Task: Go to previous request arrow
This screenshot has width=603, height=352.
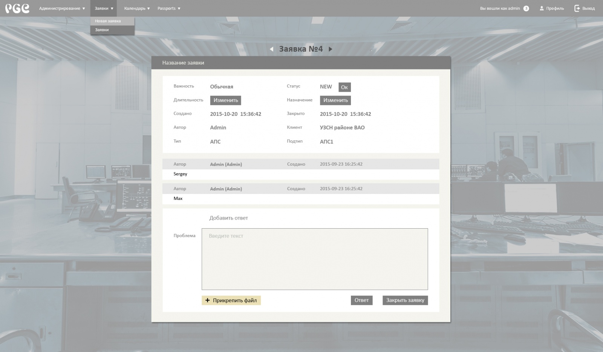Action: (271, 49)
